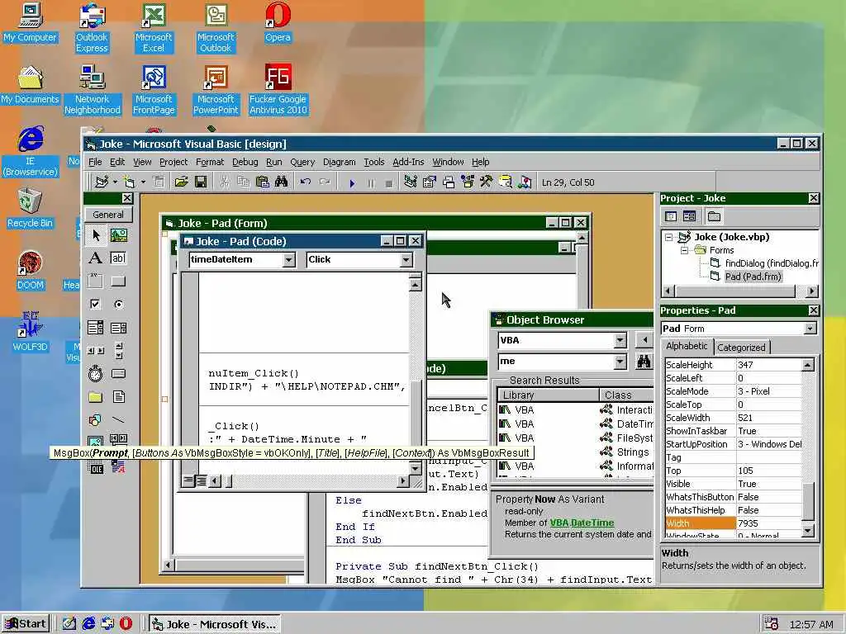Collapse the Forms folder node
Image resolution: width=846 pixels, height=634 pixels.
coord(684,250)
